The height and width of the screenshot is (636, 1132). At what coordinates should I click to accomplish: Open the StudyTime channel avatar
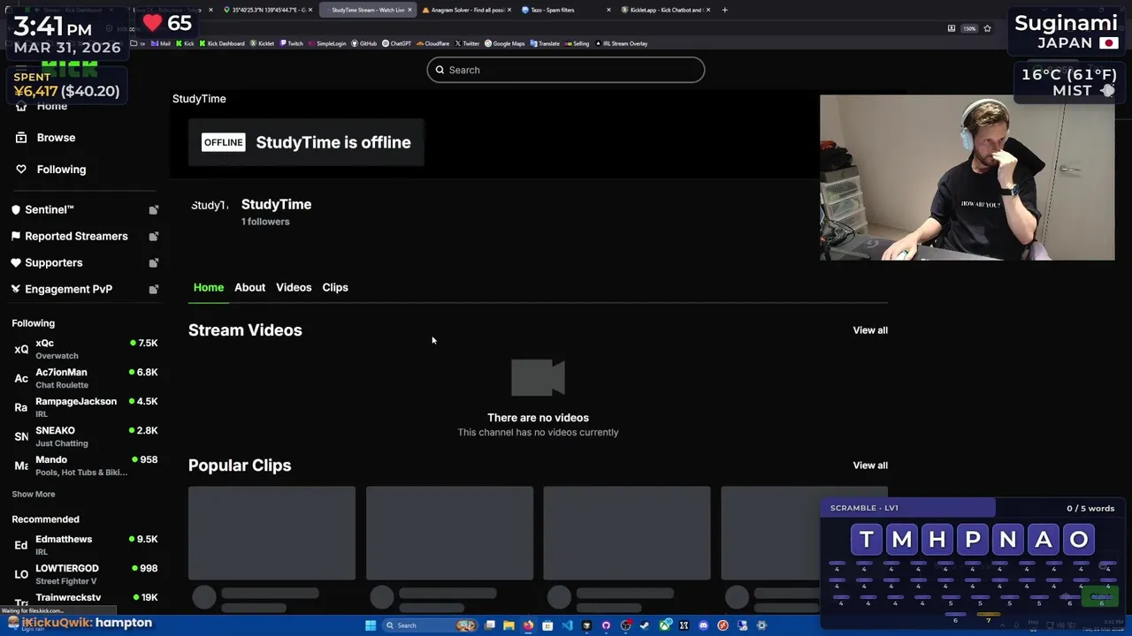coord(210,205)
